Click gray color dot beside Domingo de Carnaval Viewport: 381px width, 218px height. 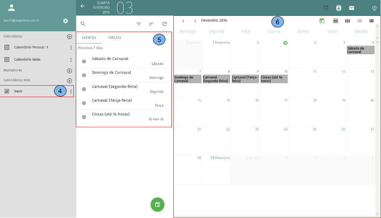84,75
